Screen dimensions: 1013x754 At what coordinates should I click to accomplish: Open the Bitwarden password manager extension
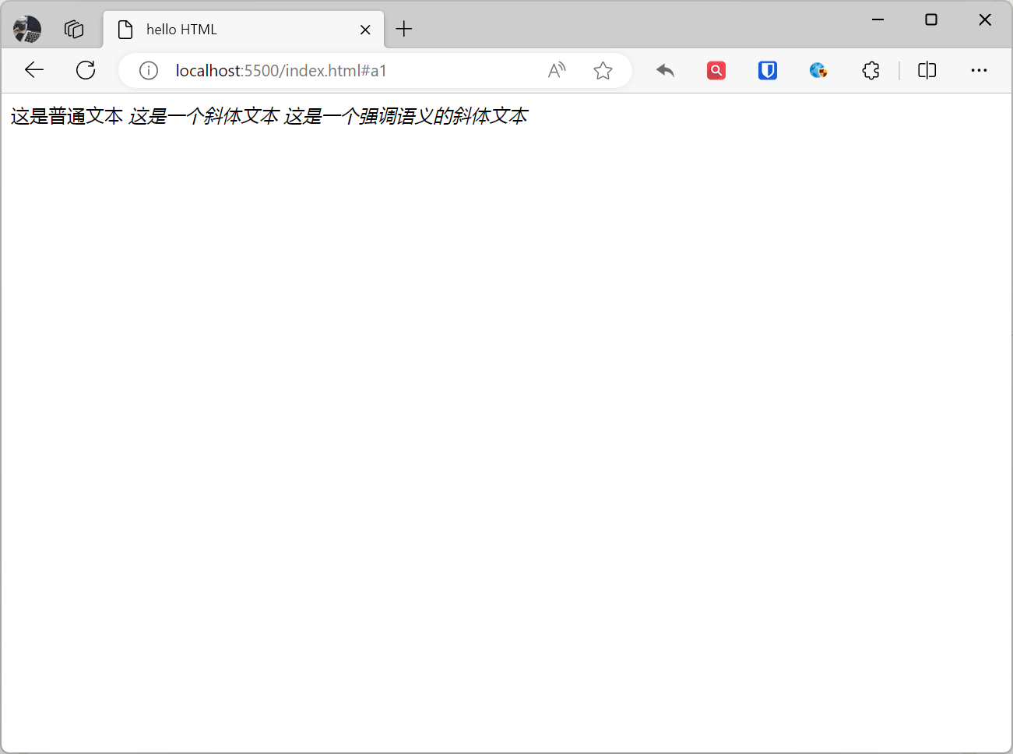coord(767,70)
